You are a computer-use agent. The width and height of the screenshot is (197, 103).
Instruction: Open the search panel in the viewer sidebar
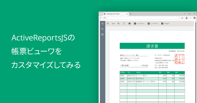pos(103,29)
